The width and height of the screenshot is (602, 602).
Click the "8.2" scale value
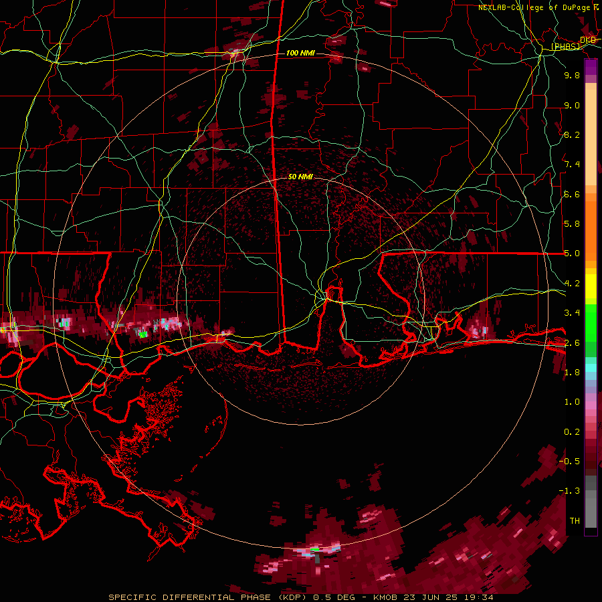tap(572, 134)
